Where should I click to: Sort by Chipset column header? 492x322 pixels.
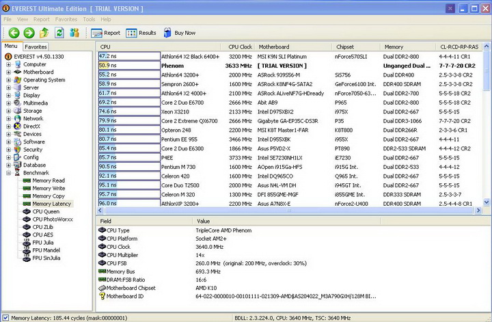point(356,46)
